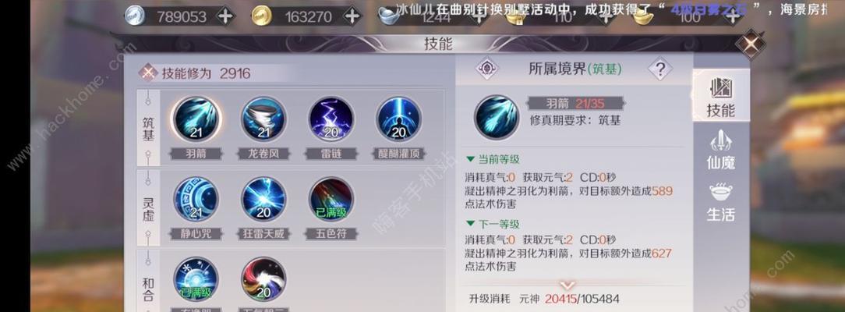Click the 羽箭 21/35 level progress bar

click(x=575, y=103)
